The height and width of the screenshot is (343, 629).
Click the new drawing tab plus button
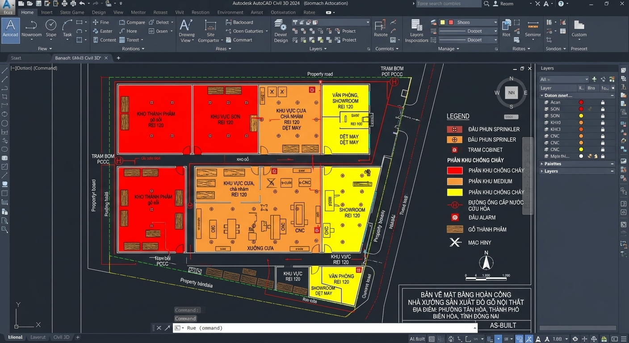coord(118,58)
